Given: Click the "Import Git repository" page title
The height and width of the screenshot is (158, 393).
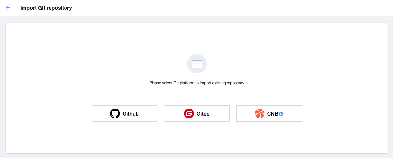Looking at the screenshot, I should pyautogui.click(x=46, y=8).
